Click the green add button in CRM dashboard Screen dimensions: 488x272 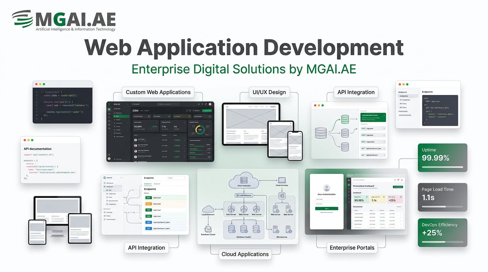(x=207, y=110)
